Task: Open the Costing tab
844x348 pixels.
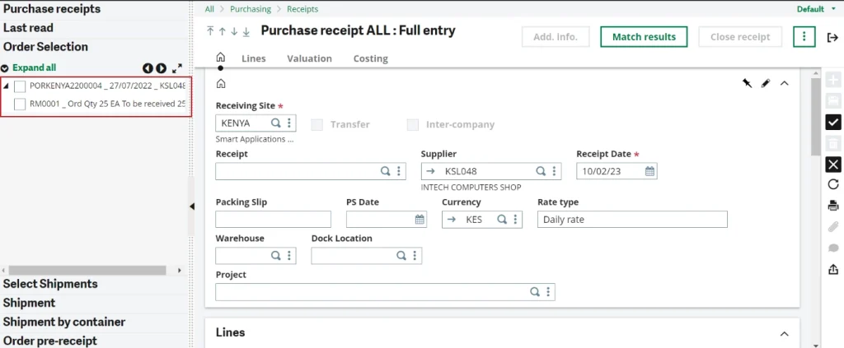Action: coord(370,58)
